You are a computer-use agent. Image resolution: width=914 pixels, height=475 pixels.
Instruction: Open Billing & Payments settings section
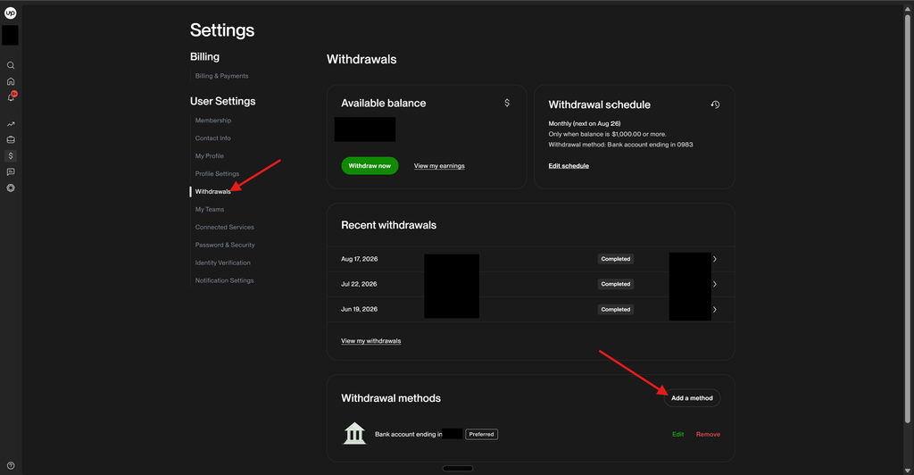click(x=221, y=76)
